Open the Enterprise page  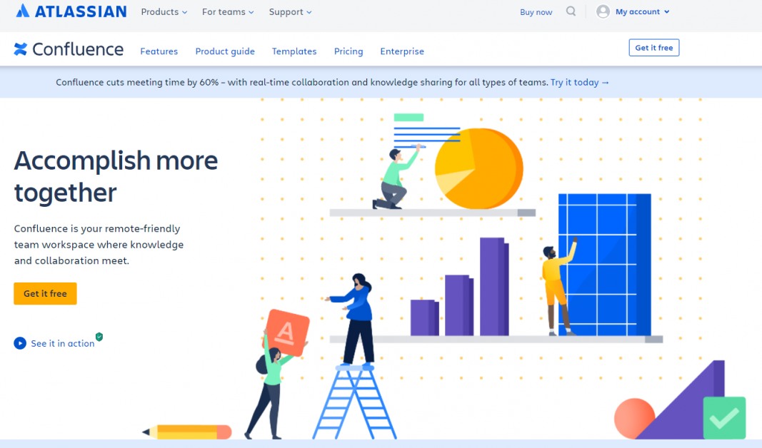(402, 51)
